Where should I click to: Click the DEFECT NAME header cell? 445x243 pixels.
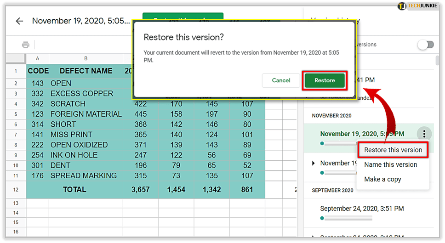(x=86, y=71)
